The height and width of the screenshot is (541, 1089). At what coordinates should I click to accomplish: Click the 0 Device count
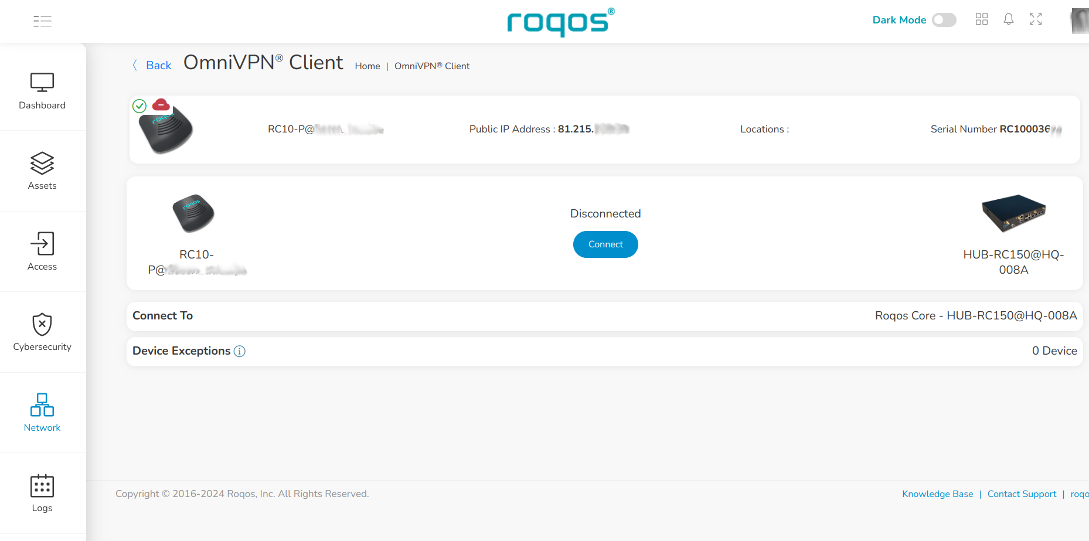[1054, 351]
